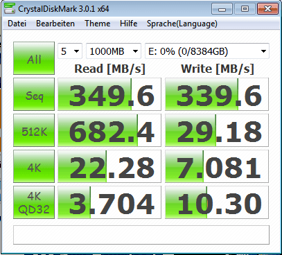Click the CrystalDiskMark title bar icon

click(10, 9)
